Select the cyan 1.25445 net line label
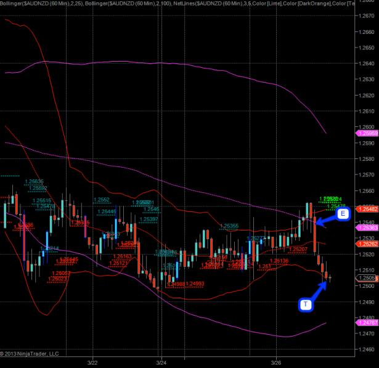Viewport: 379px width, 368px height. coord(106,211)
